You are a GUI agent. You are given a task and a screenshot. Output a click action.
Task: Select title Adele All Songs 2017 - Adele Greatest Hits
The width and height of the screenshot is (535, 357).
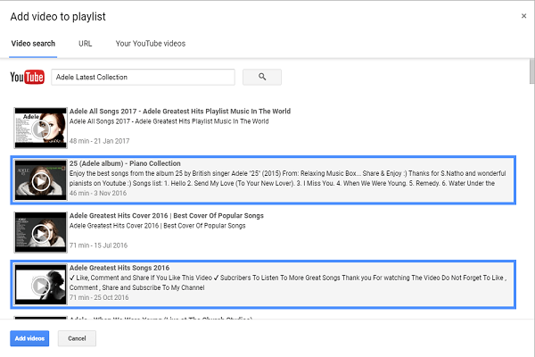click(x=180, y=111)
